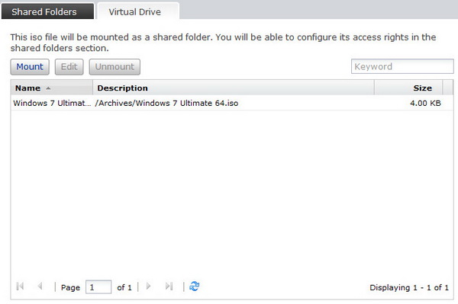Click the page number input box
Image resolution: width=458 pixels, height=304 pixels.
[x=98, y=287]
